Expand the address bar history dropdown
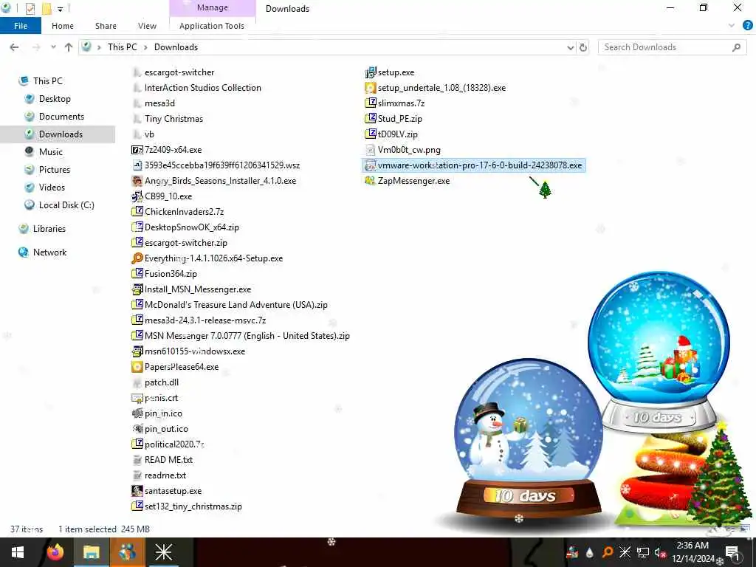Image resolution: width=756 pixels, height=567 pixels. pyautogui.click(x=571, y=47)
